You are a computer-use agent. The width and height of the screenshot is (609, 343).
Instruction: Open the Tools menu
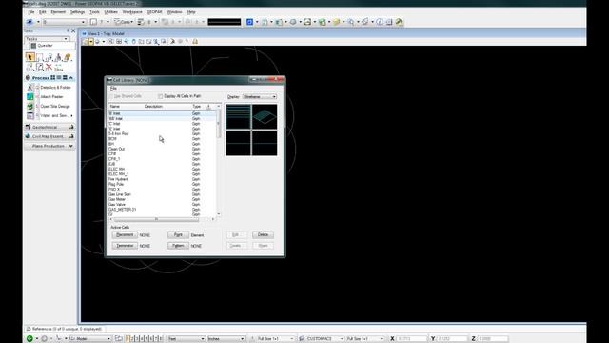(94, 12)
